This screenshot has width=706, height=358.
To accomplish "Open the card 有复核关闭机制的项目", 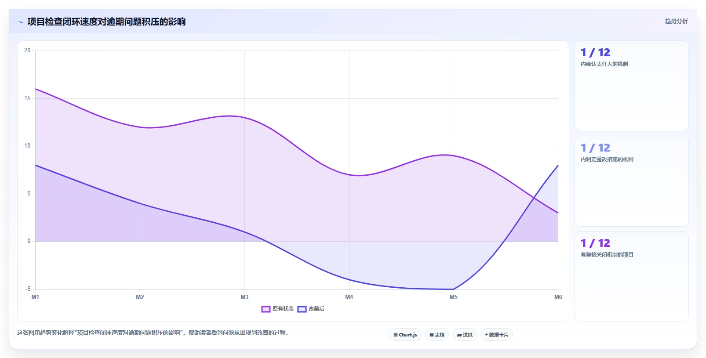I will pos(631,276).
